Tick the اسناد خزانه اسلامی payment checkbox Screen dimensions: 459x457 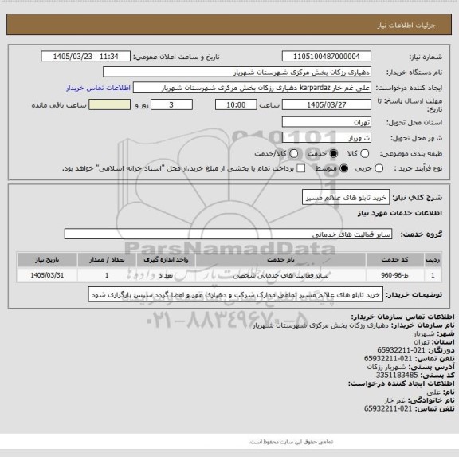point(300,168)
